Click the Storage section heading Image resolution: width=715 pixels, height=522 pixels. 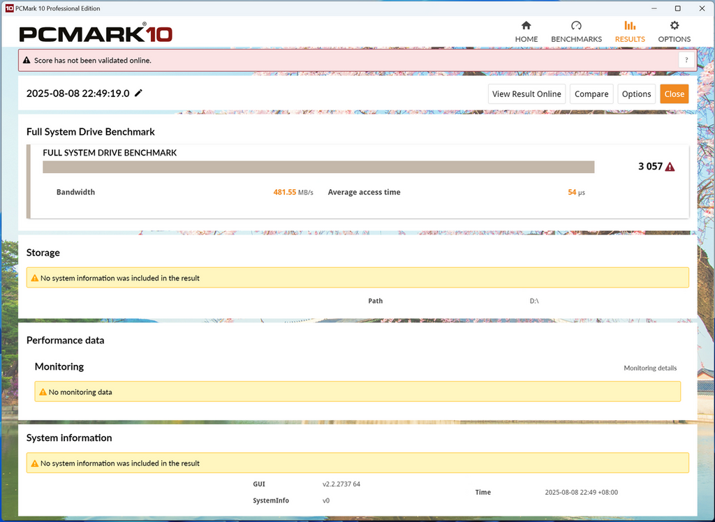pyautogui.click(x=43, y=253)
